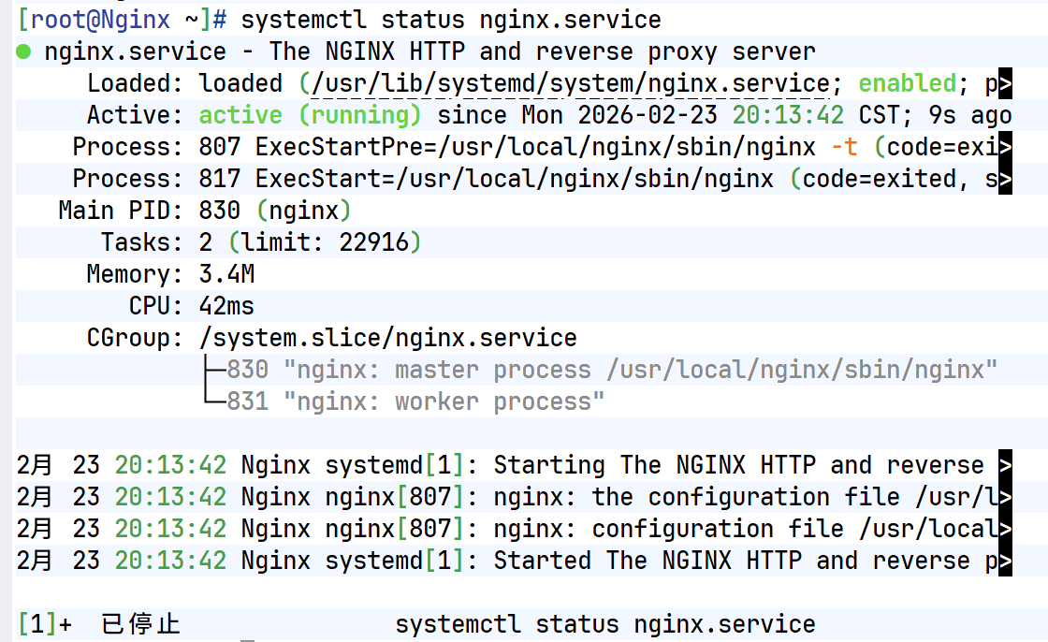This screenshot has width=1048, height=642.
Task: Click truncation marker on 'Started The NGINX' log line
Action: pos(1005,561)
